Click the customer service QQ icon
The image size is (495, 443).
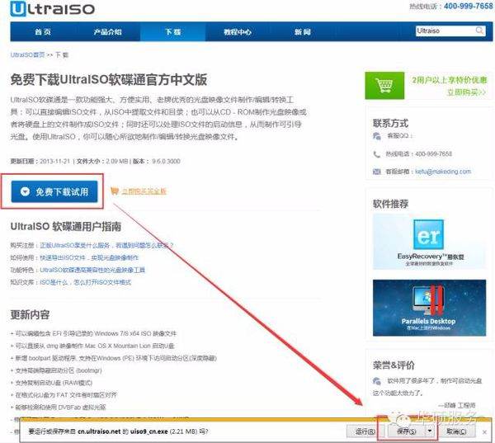(379, 135)
